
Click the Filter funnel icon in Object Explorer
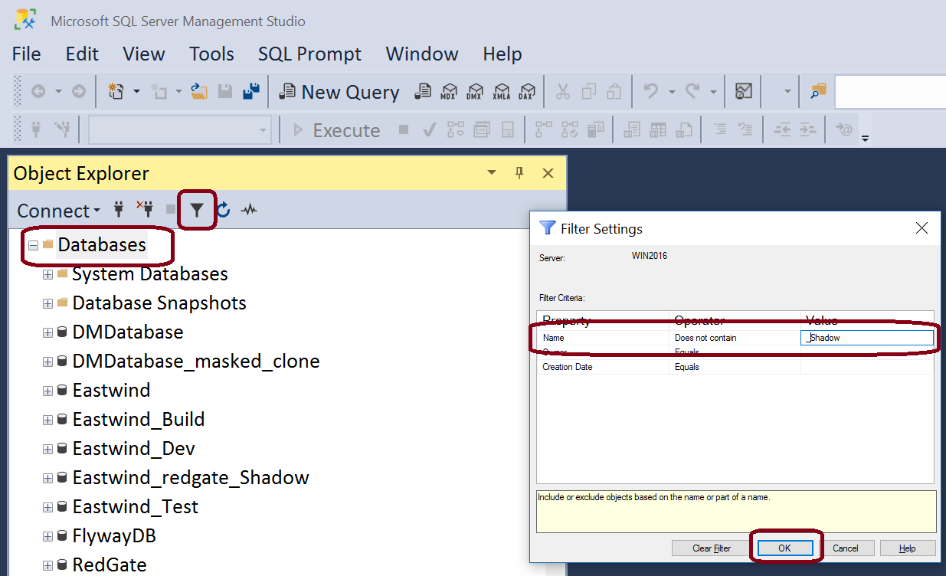click(x=197, y=210)
